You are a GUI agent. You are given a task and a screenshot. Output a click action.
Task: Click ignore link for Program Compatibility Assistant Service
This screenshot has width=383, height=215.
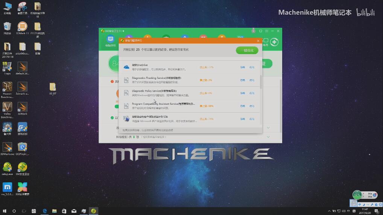point(242,106)
